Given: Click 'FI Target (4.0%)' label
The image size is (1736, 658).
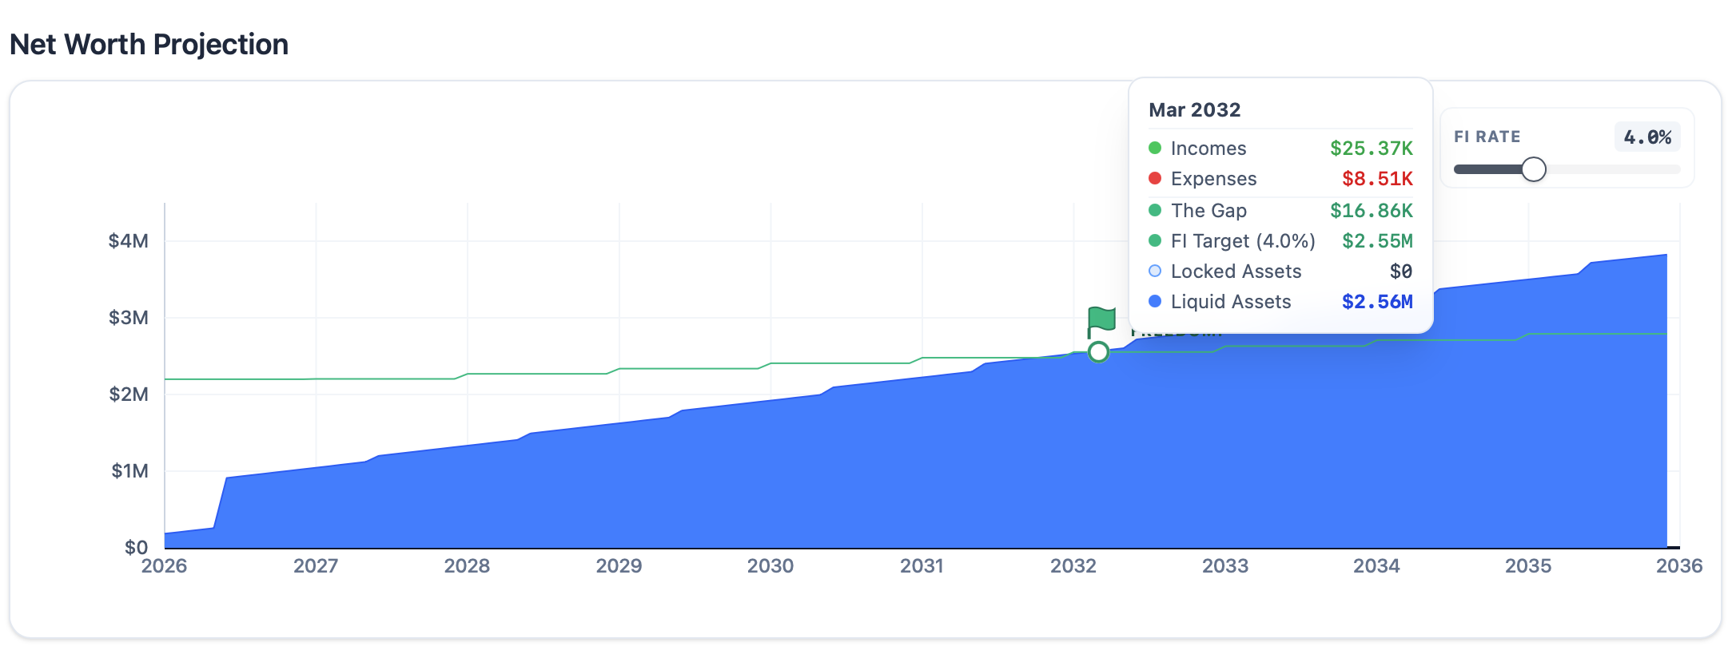Looking at the screenshot, I should tap(1243, 241).
